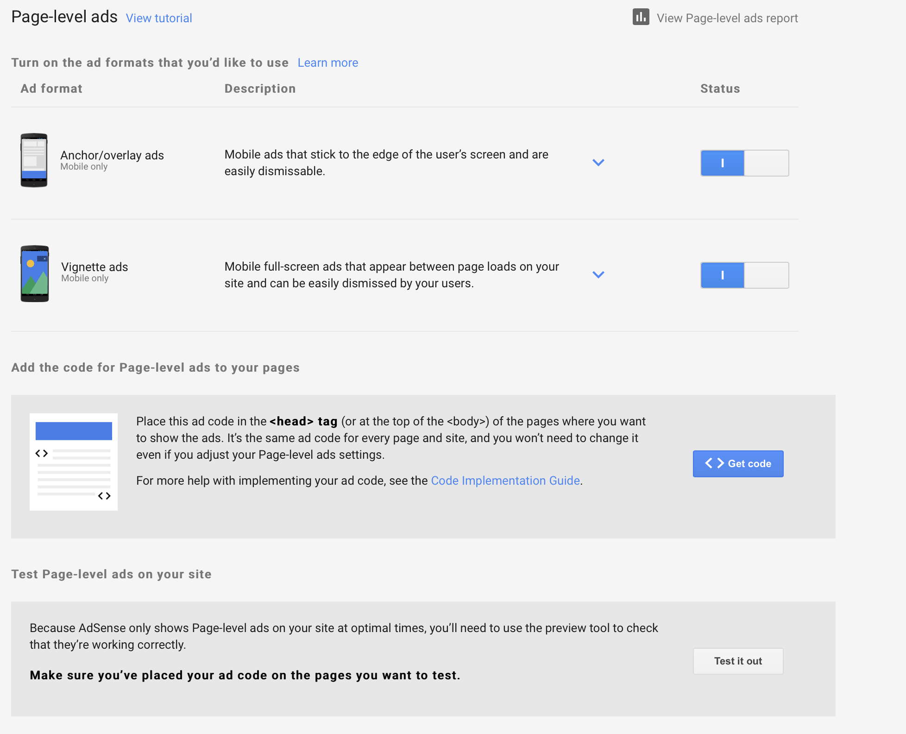Click the Anchor/overlay ads phone icon
Image resolution: width=906 pixels, height=734 pixels.
tap(34, 160)
